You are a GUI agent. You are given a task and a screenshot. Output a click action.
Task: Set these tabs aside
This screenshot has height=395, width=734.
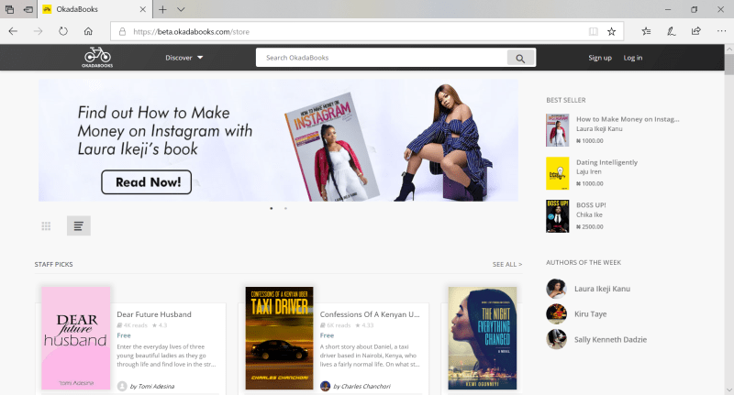[28, 9]
